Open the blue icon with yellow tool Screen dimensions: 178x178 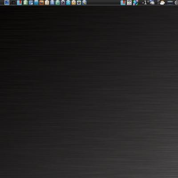tap(84, 3)
